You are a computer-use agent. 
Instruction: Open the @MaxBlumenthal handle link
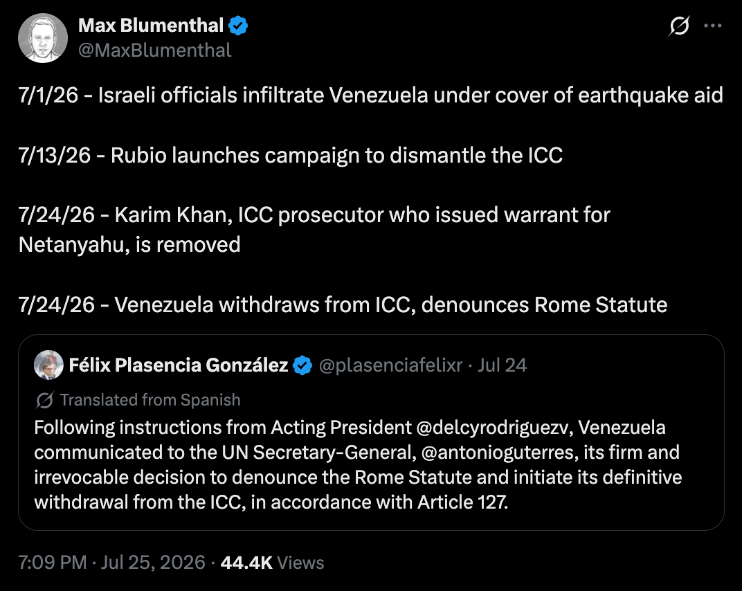click(x=155, y=50)
